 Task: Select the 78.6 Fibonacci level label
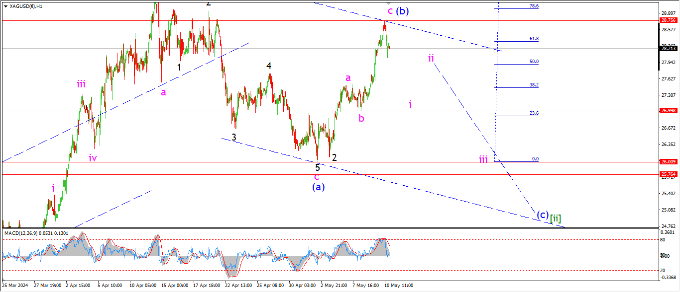[x=534, y=6]
